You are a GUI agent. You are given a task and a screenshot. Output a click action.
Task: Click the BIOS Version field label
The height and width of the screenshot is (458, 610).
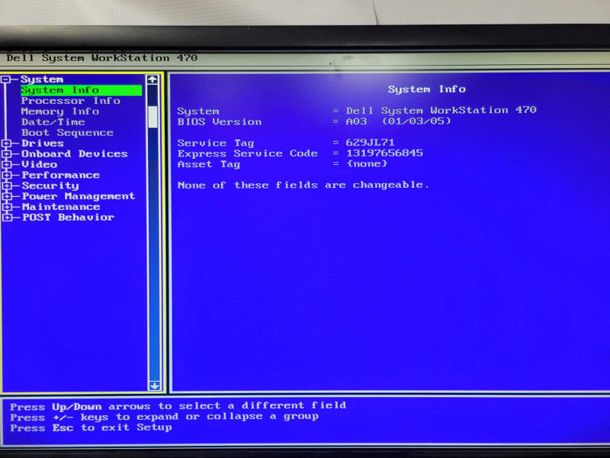(220, 122)
